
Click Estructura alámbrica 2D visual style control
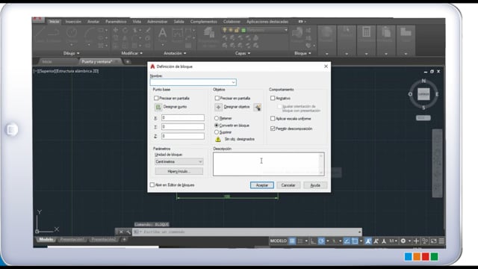78,71
